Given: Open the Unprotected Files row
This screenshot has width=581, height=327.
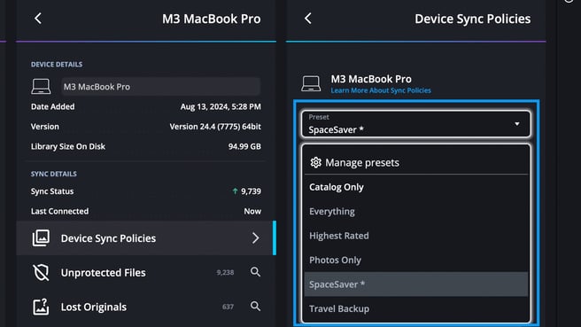Looking at the screenshot, I should click(x=146, y=273).
